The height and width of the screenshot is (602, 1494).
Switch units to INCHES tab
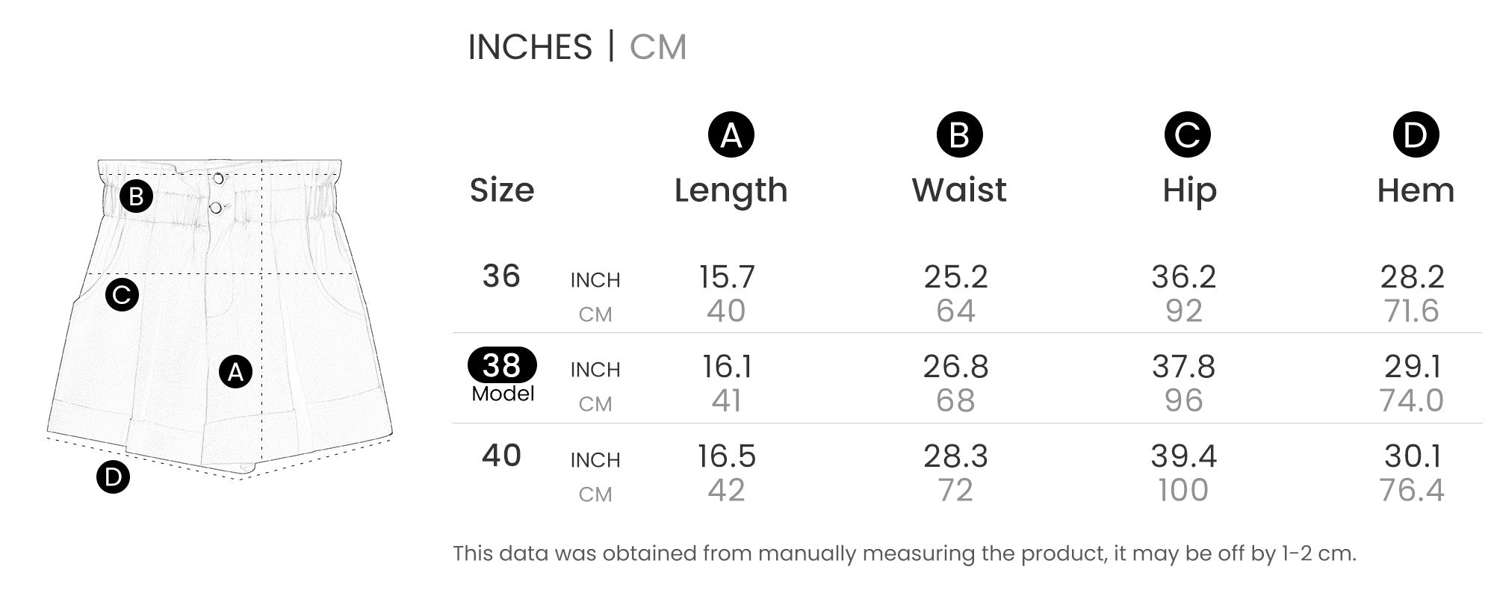coord(530,47)
